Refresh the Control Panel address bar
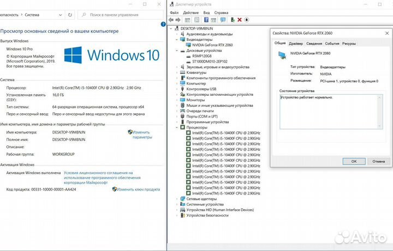The image size is (393, 251). (70, 15)
